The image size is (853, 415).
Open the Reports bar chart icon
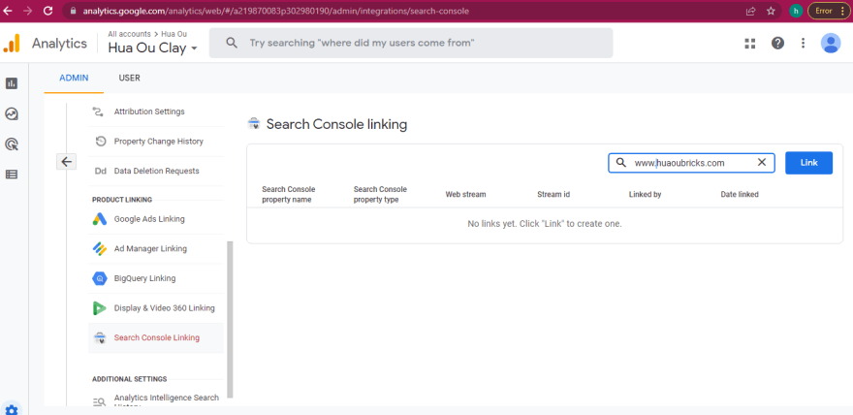click(x=12, y=83)
